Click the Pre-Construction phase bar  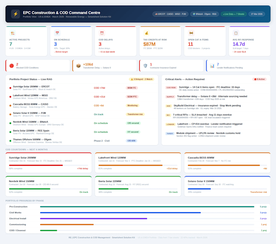[147, 207]
